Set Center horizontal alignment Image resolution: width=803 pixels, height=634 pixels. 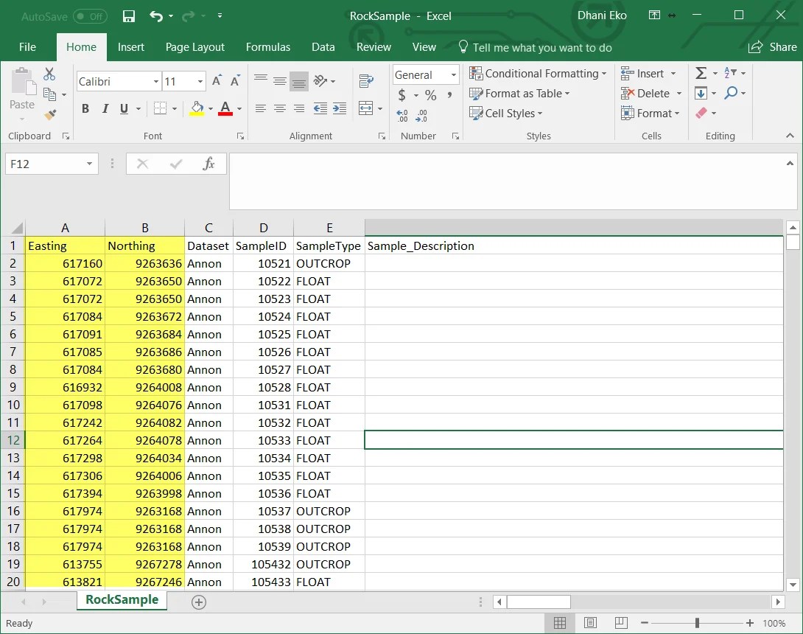coord(280,108)
